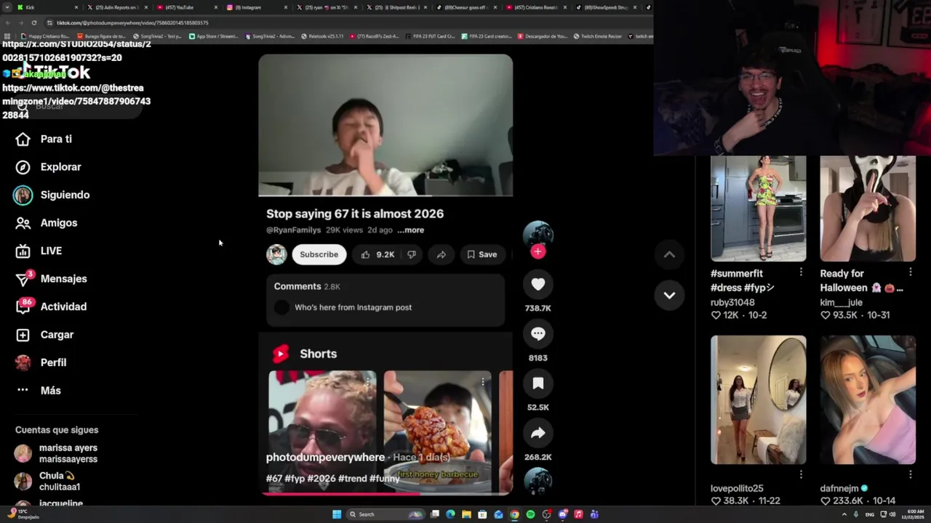The height and width of the screenshot is (523, 931).
Task: Like the video with heart icon
Action: click(x=538, y=285)
